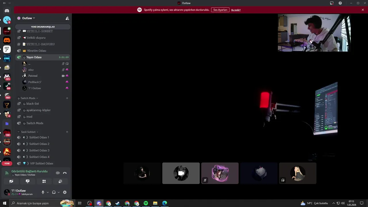Add channel to Sesli Sohbet category
Viewport: 368px width, 207px height.
pos(67,132)
